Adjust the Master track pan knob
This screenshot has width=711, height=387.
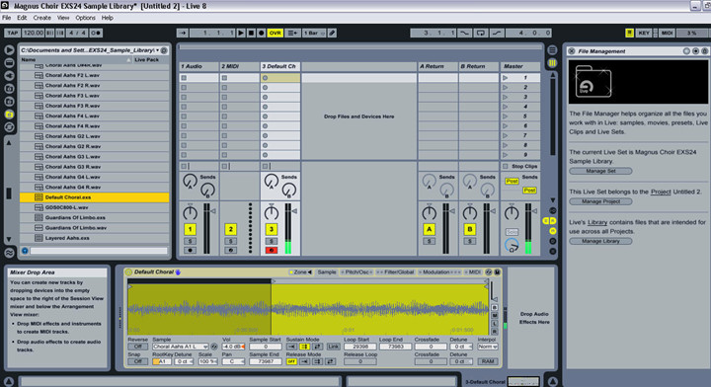tap(512, 212)
